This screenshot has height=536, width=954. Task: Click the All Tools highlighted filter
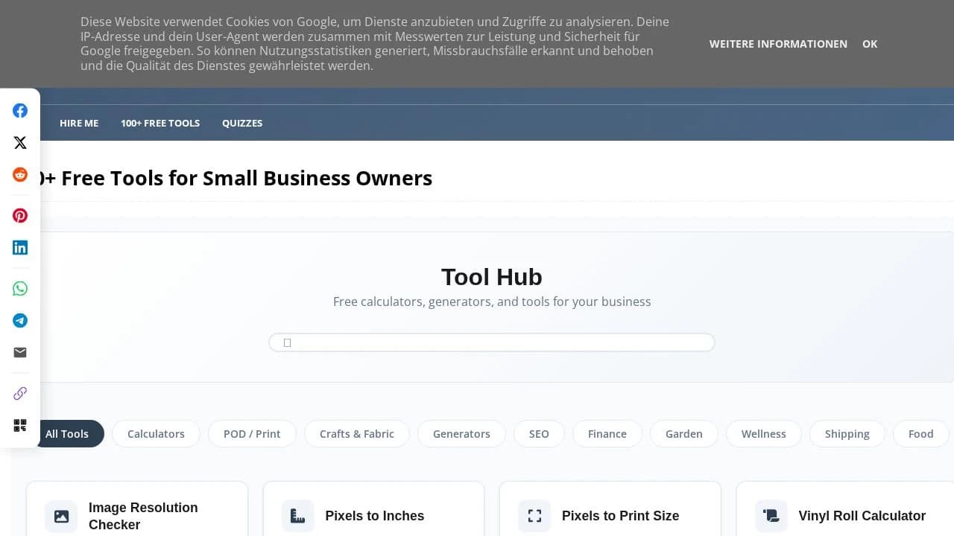pos(68,434)
